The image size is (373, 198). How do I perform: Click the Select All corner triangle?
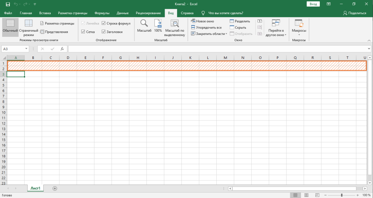tap(4, 58)
